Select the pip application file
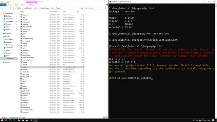Image resolution: width=217 pixels, height=122 pixels. pyautogui.click(x=23, y=79)
